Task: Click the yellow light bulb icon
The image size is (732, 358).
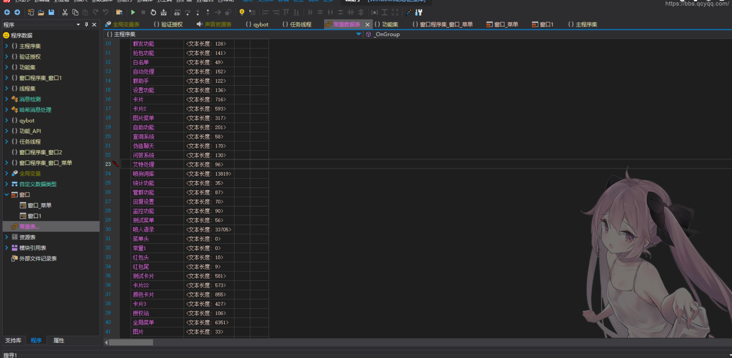Action: (x=242, y=12)
